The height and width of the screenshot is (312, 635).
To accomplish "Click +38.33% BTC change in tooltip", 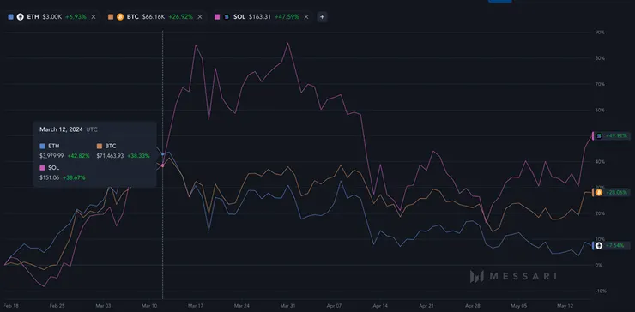I will 138,156.
